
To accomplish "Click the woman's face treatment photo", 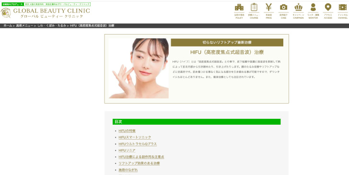I will (139, 69).
